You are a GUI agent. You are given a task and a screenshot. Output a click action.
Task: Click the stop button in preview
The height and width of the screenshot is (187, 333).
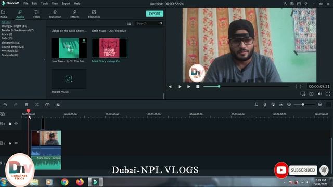pos(198,87)
